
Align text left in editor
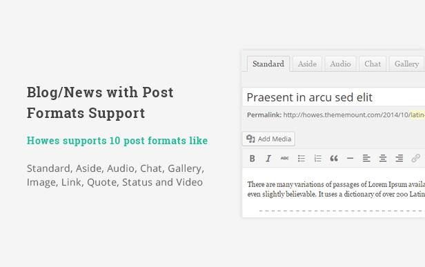(366, 158)
